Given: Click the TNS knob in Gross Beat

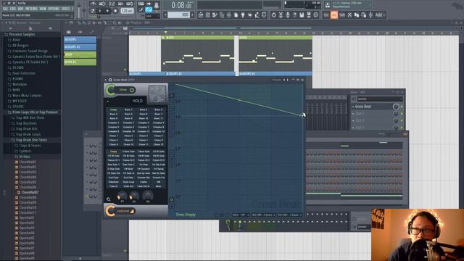Looking at the screenshot, I should pyautogui.click(x=148, y=195).
